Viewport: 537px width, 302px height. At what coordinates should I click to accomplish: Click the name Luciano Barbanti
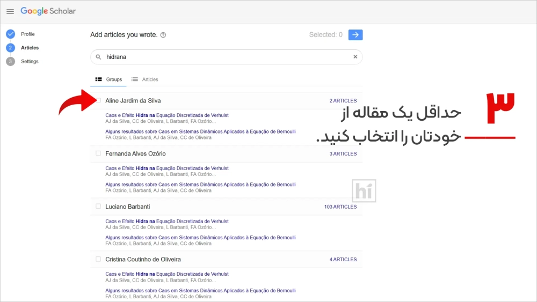coord(127,207)
